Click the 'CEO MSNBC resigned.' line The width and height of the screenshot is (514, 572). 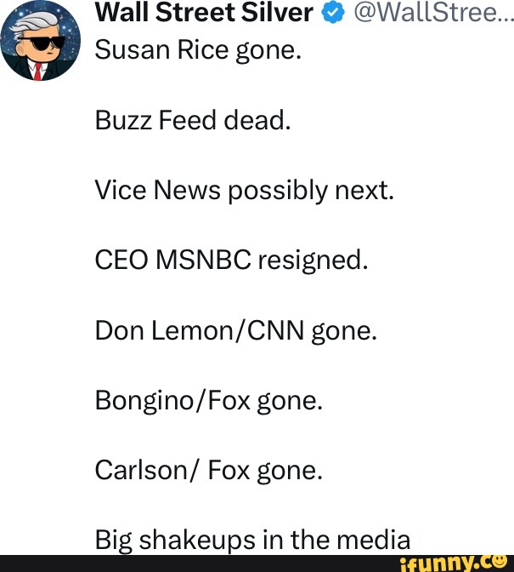(231, 260)
